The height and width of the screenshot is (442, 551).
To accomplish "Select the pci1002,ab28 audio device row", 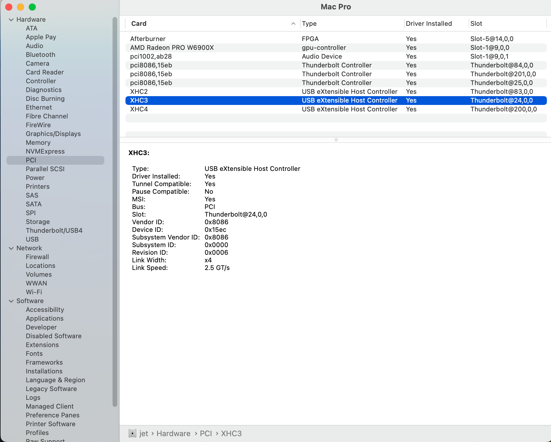I will (x=336, y=57).
